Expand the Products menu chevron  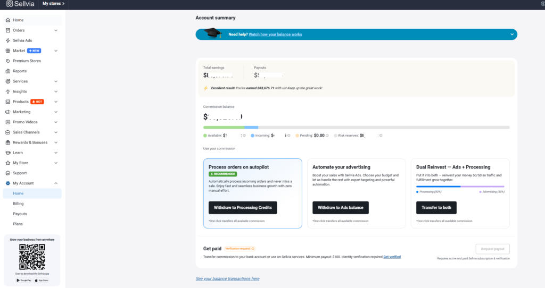pyautogui.click(x=56, y=101)
